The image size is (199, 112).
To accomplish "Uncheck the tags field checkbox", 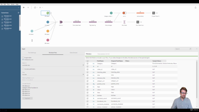I will point(87,87).
